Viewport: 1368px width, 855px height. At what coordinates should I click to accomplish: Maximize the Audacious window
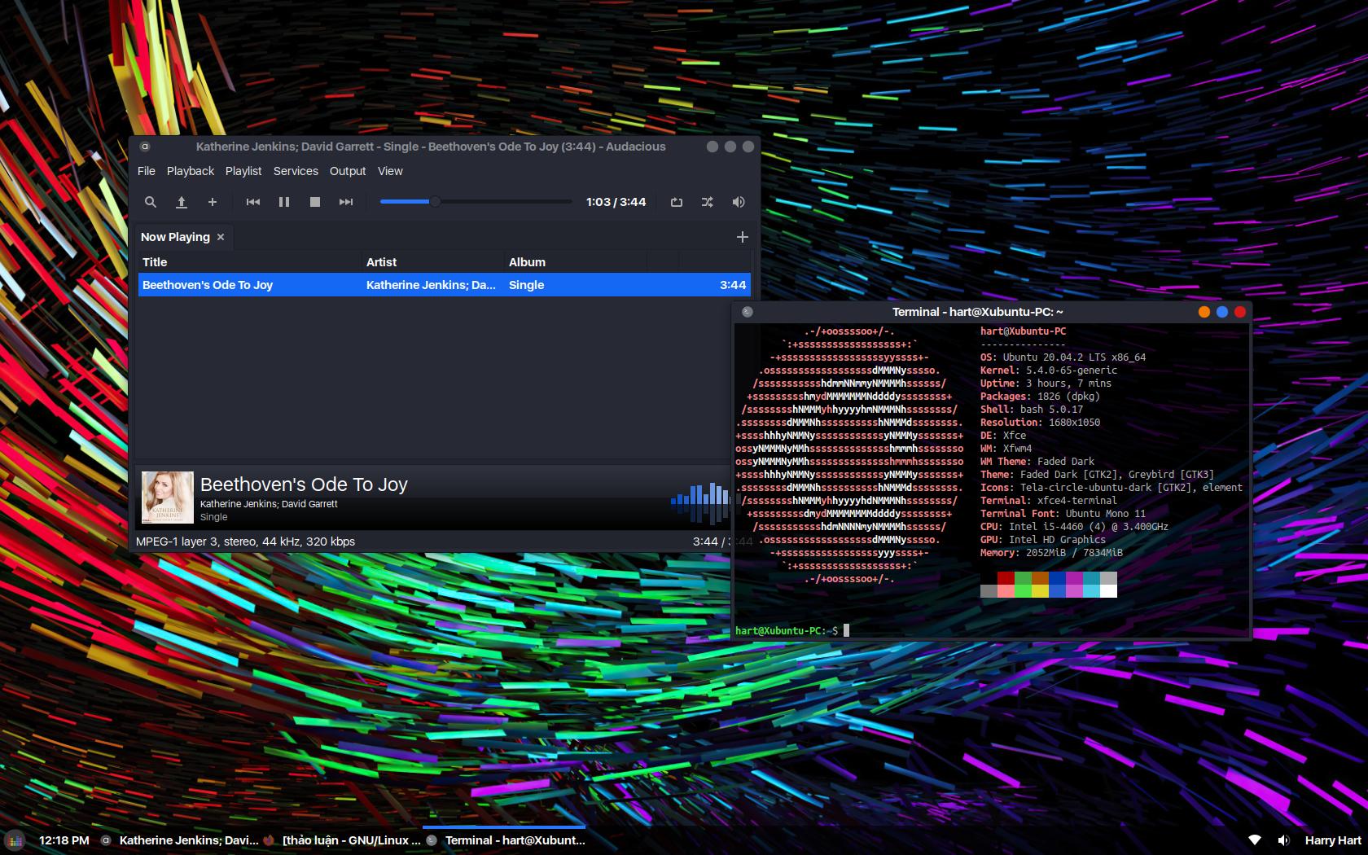tap(730, 147)
